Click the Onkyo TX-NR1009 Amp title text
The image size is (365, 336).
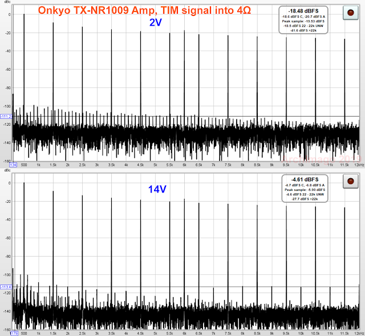point(144,10)
